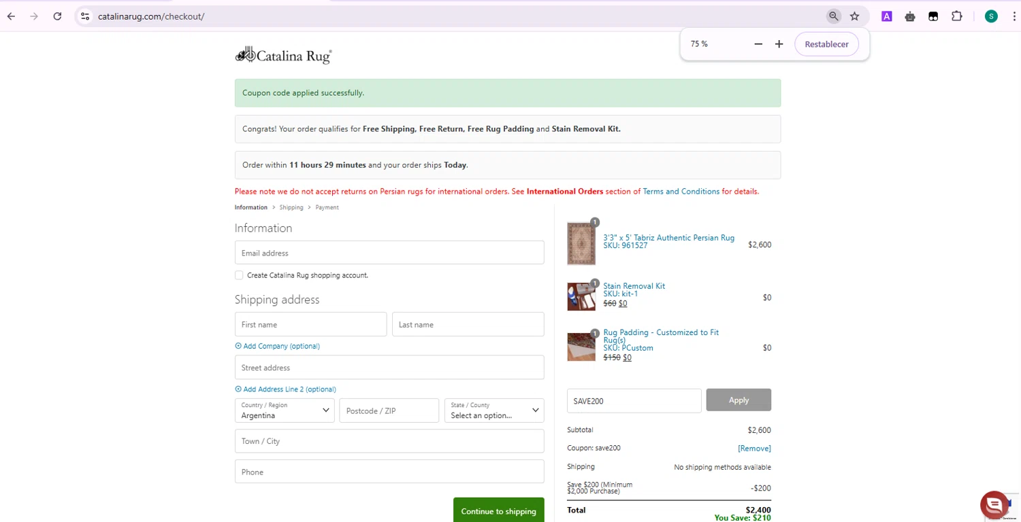Open Terms and Conditions link
The height and width of the screenshot is (522, 1021).
coord(681,192)
